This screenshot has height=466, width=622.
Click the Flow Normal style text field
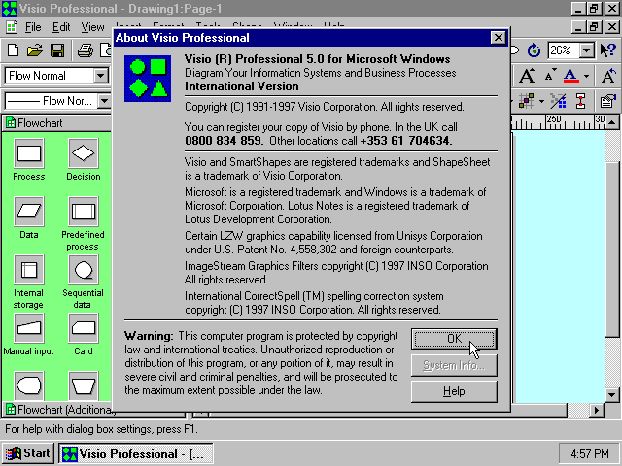pyautogui.click(x=50, y=76)
